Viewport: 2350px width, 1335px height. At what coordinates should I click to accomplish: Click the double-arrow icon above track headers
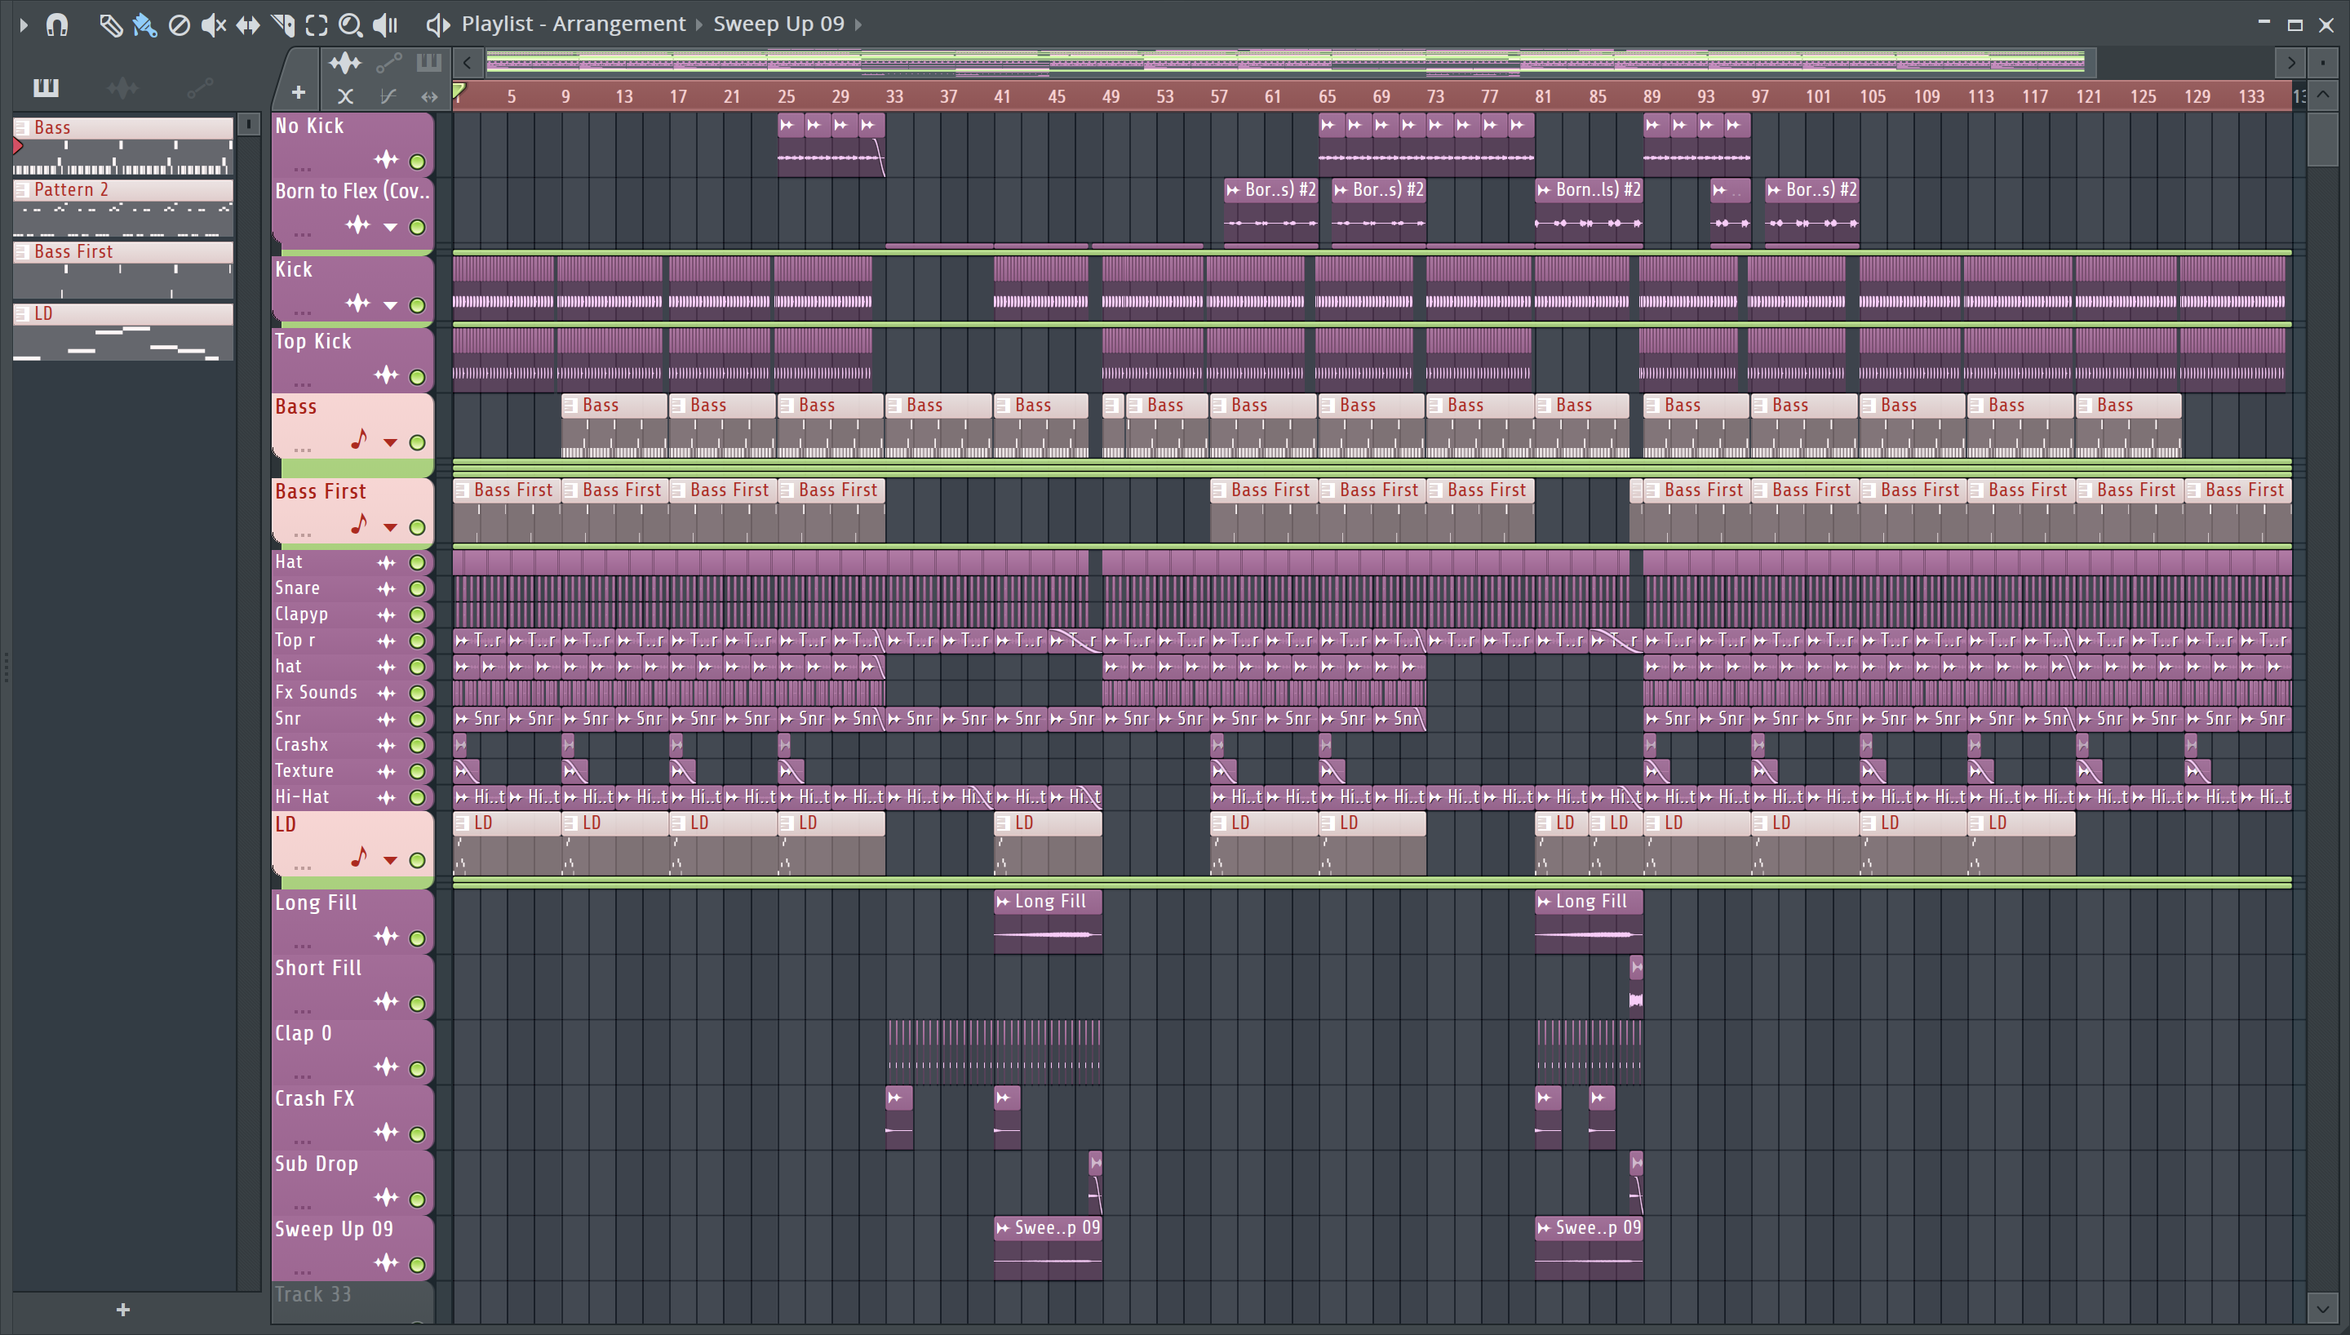tap(429, 95)
